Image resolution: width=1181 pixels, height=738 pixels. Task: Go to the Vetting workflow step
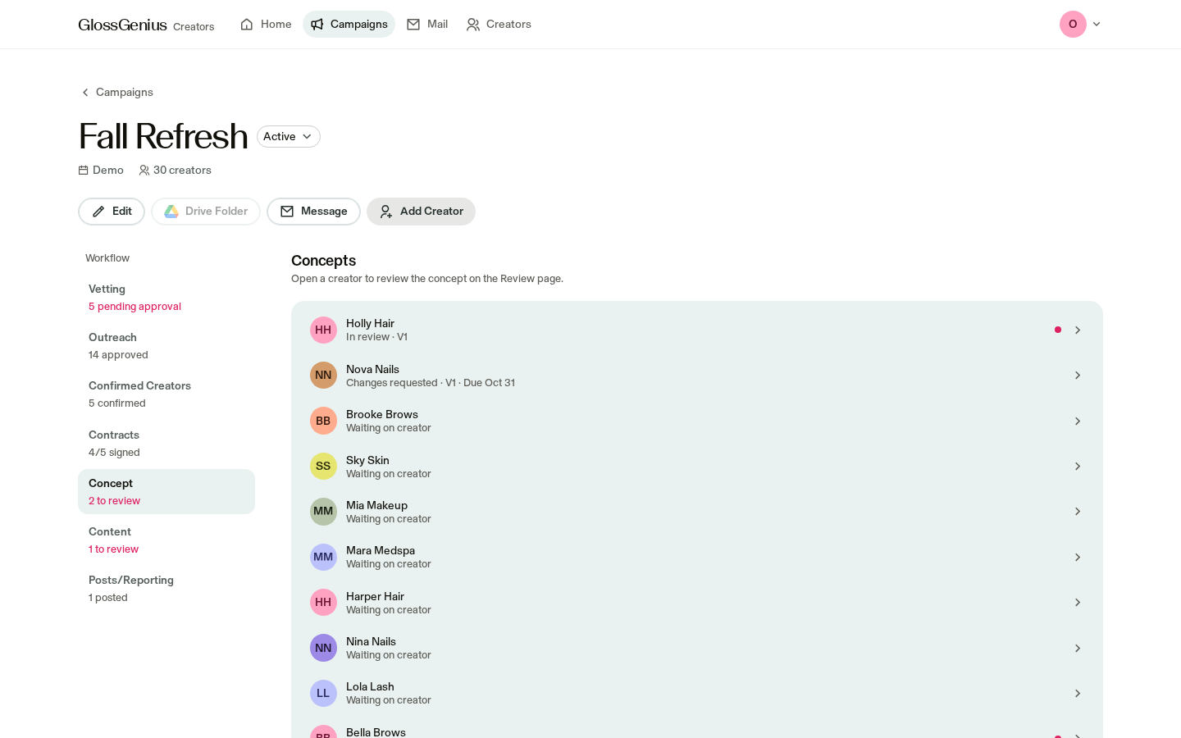166,298
